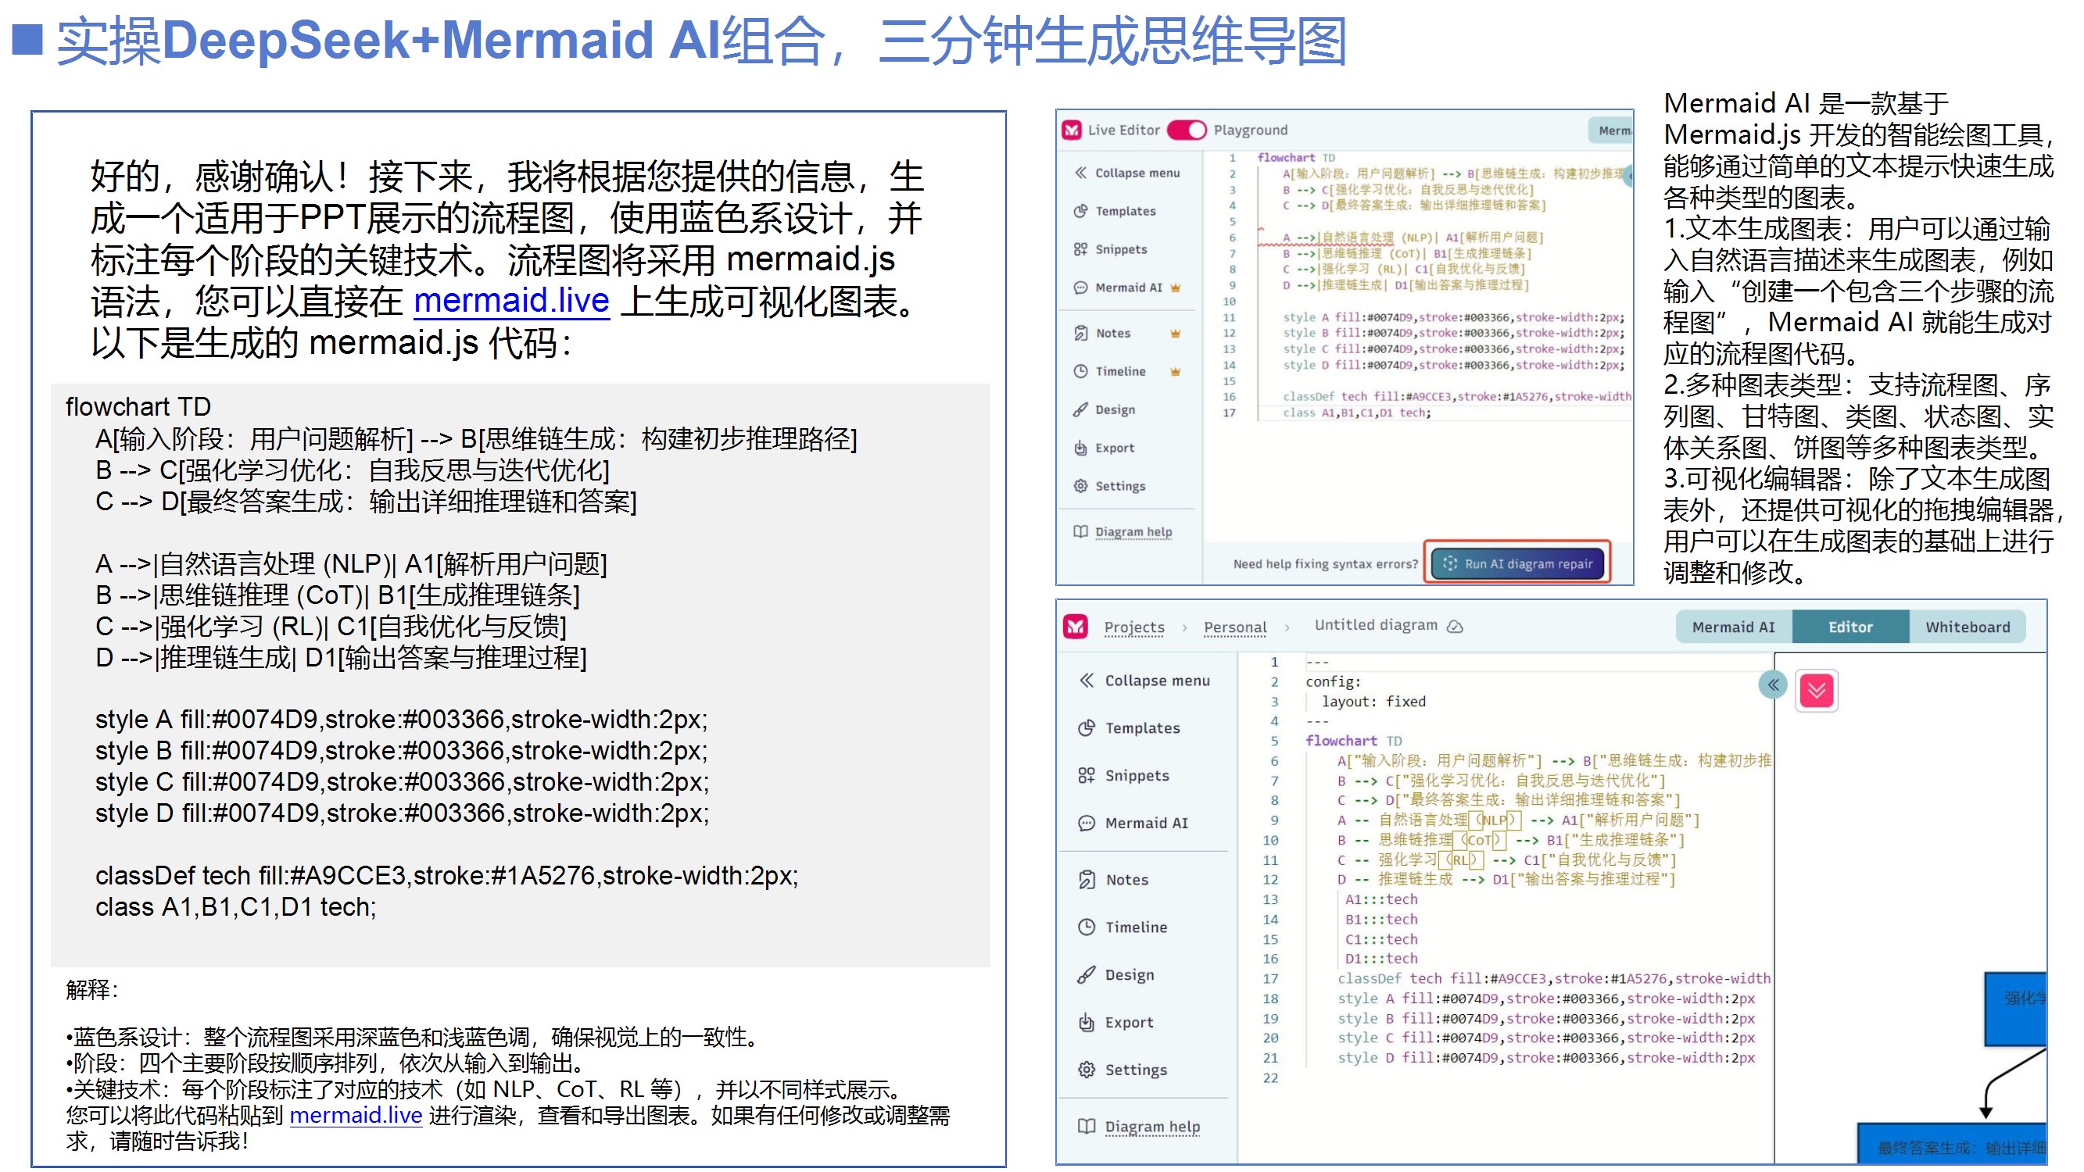Click Export icon in lower sidebar
The width and height of the screenshot is (2084, 1172).
[1086, 1022]
